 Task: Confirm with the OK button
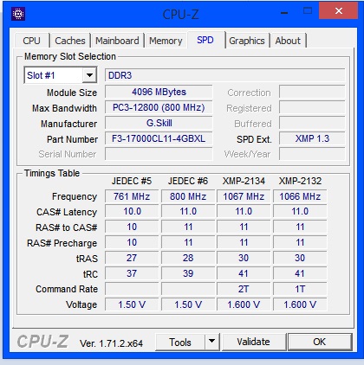pyautogui.click(x=320, y=342)
